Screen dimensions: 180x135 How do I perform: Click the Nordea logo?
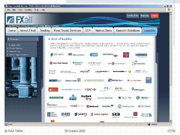click(107, 106)
